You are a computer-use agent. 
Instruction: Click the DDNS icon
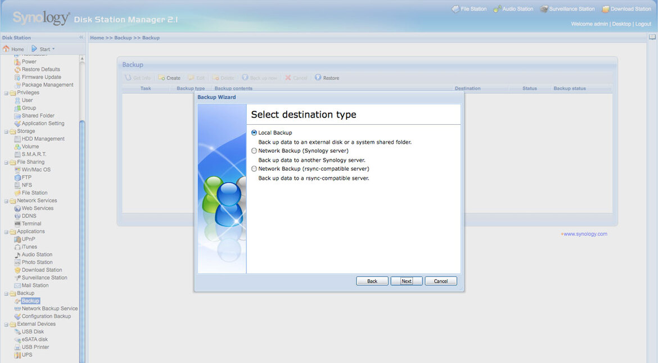tap(17, 216)
